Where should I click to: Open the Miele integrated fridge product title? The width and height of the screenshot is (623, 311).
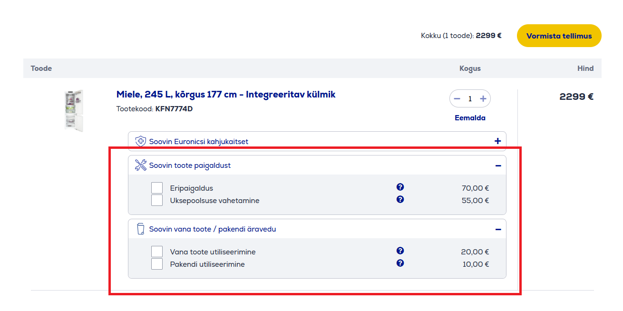(226, 95)
